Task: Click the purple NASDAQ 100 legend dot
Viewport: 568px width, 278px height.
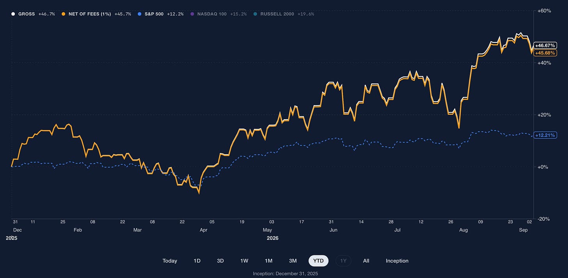Action: [x=192, y=14]
